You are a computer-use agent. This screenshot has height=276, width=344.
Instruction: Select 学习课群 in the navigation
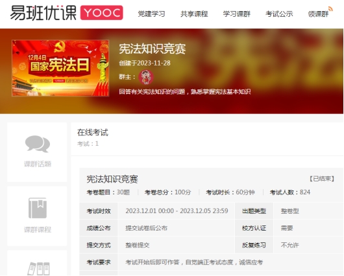(236, 14)
